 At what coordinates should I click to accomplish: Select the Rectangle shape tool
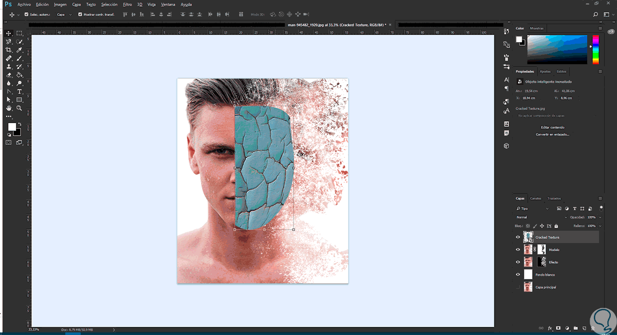(19, 100)
